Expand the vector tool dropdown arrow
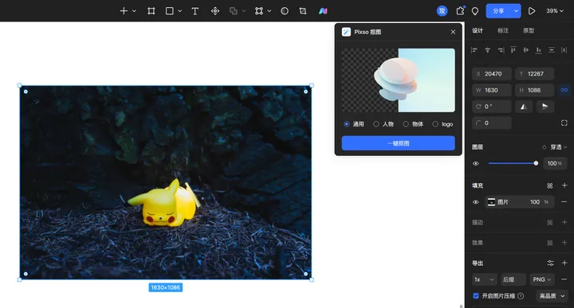The image size is (574, 308). 269,11
